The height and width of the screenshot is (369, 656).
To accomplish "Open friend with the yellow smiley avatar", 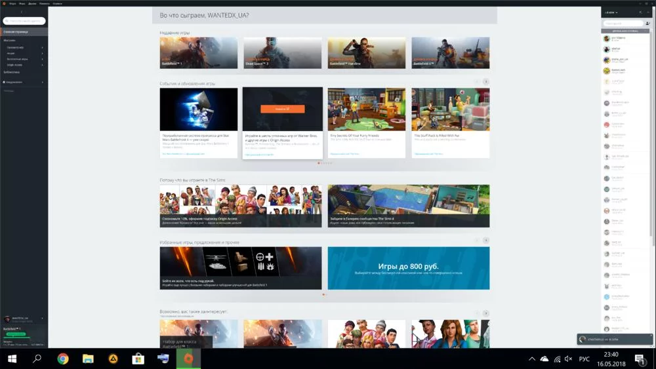I will point(607,71).
